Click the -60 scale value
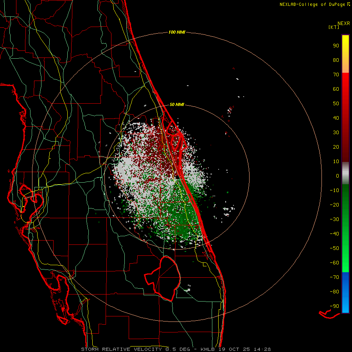The width and height of the screenshot is (352, 352). (334, 263)
